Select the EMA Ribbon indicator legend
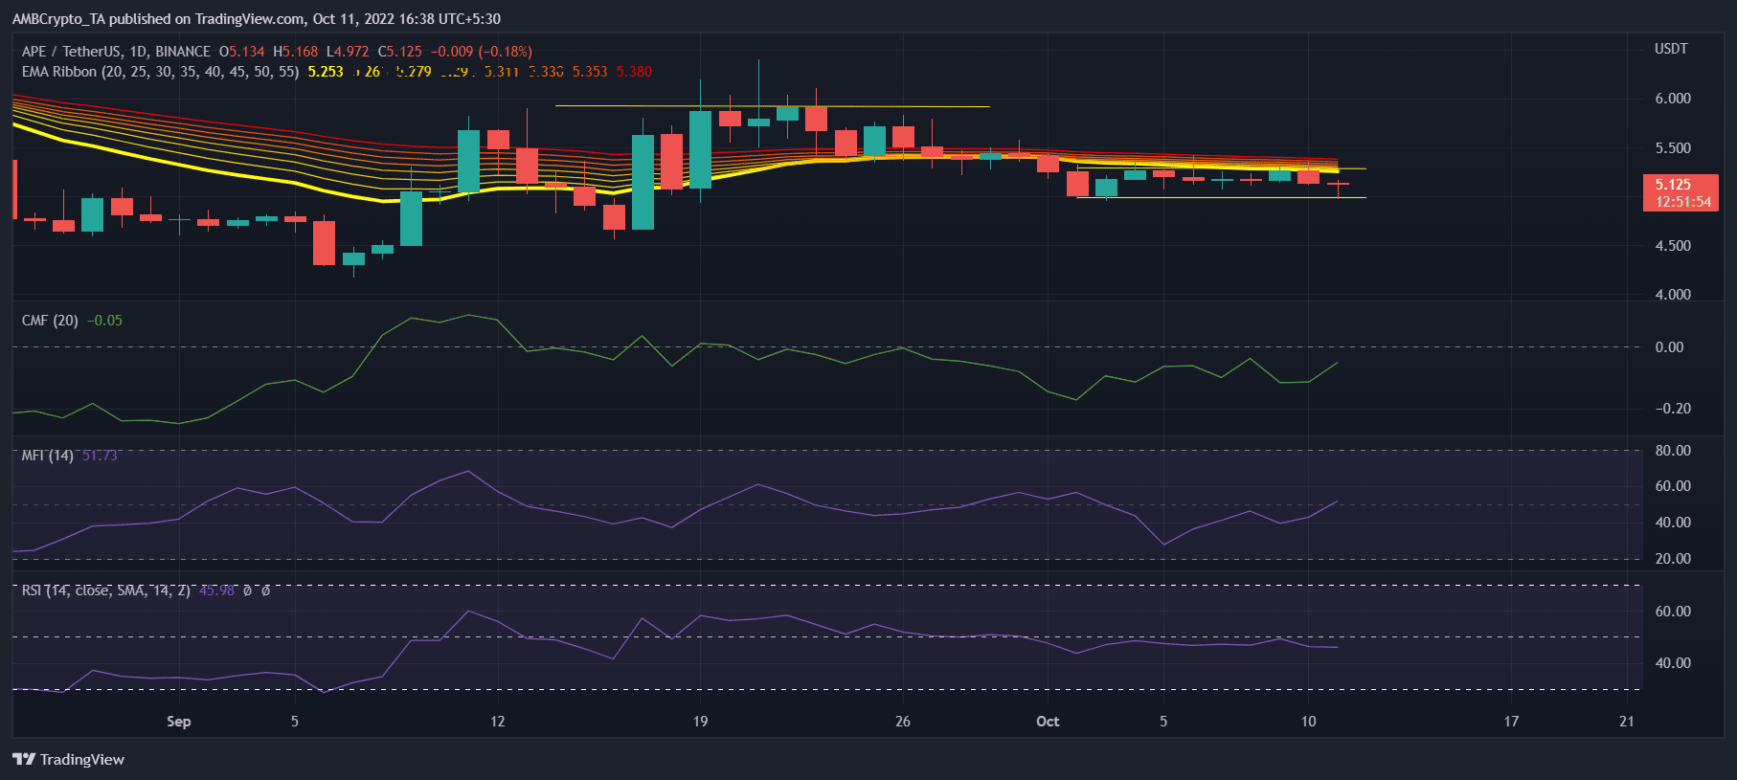1737x780 pixels. 159,72
